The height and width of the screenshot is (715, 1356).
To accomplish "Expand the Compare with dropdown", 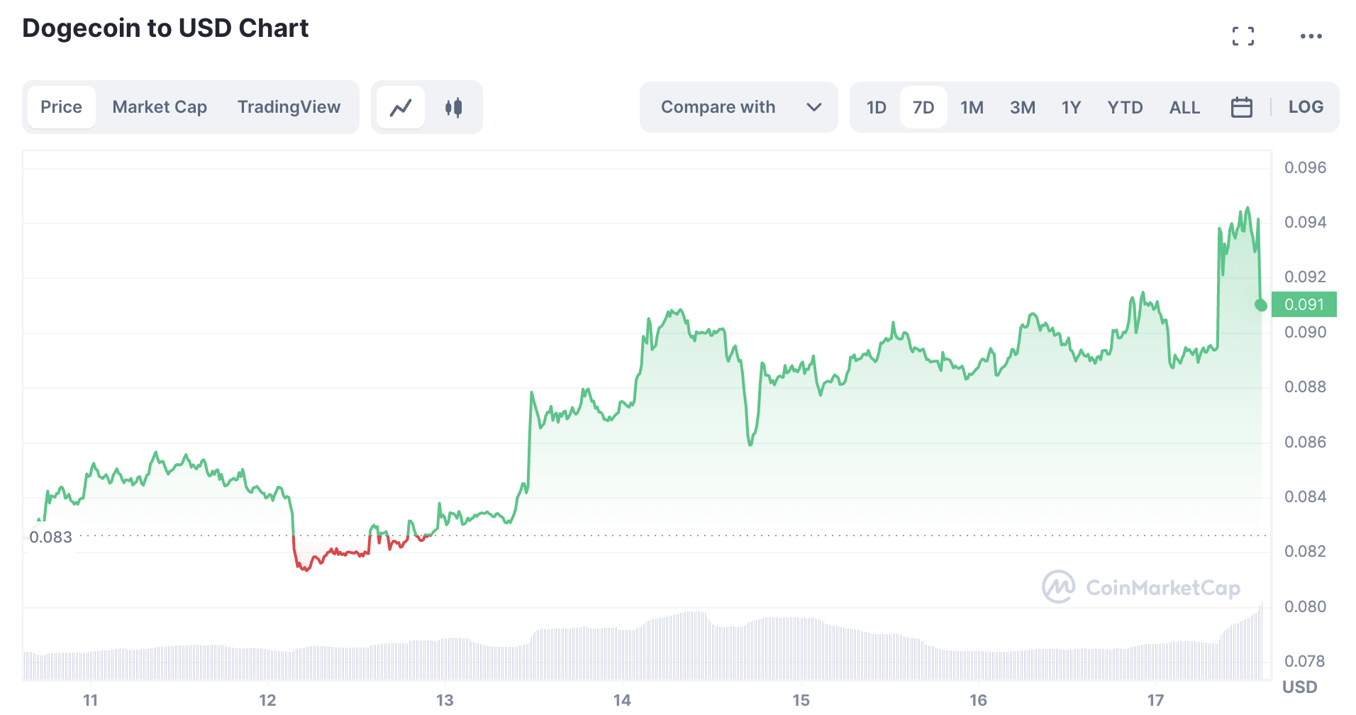I will pyautogui.click(x=739, y=107).
